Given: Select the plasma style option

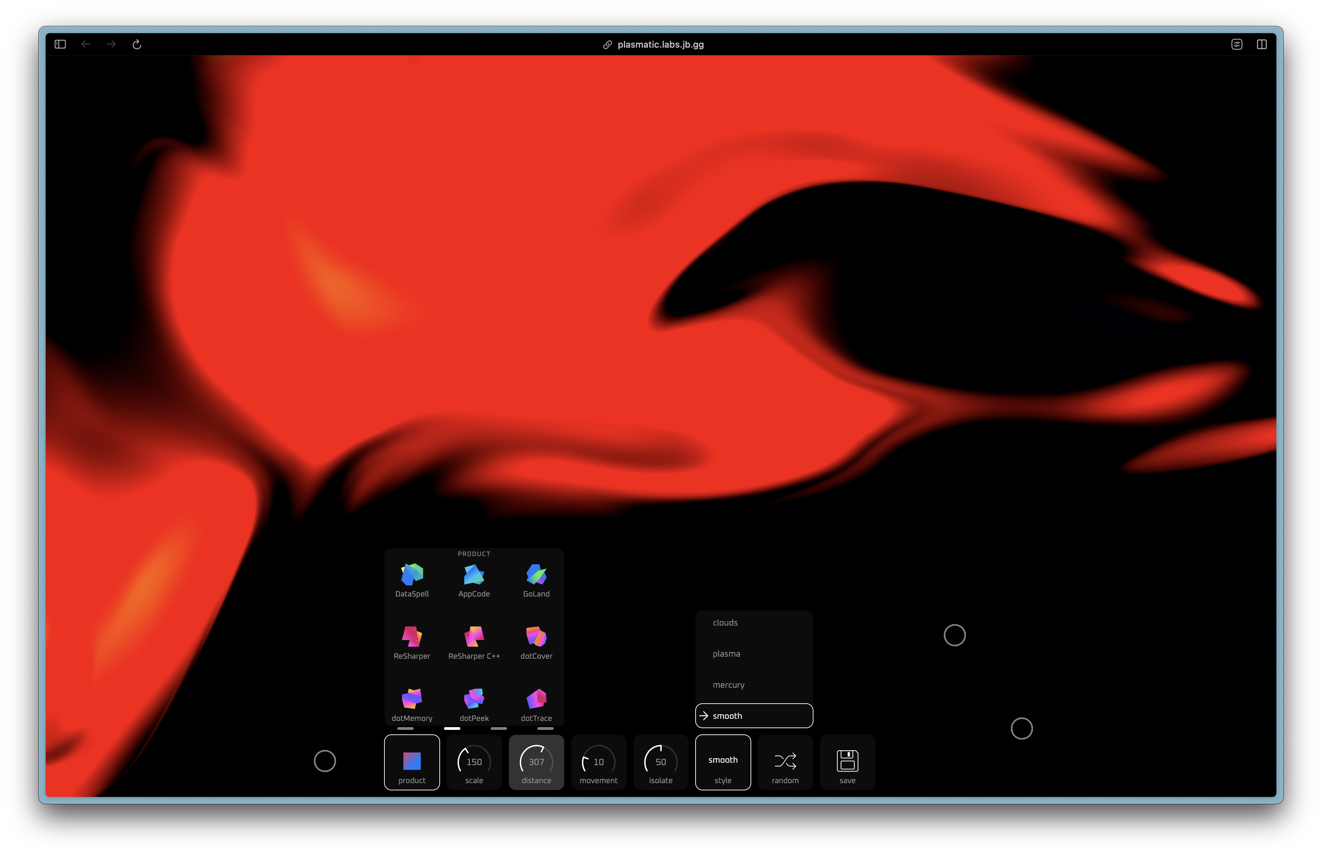Looking at the screenshot, I should coord(753,654).
